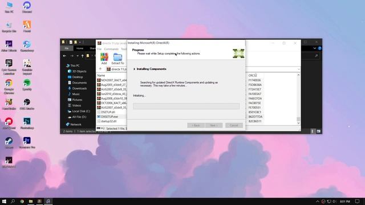Click the File Explorer search magnifier

(316, 56)
